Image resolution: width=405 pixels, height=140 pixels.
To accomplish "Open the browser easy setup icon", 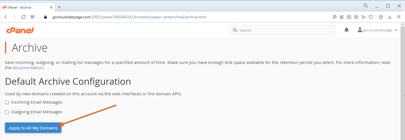I will pyautogui.click(x=399, y=17).
